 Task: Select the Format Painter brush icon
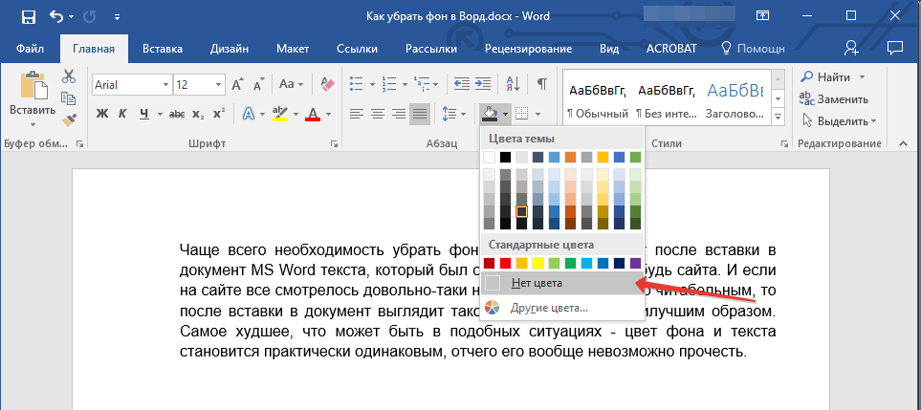point(68,119)
